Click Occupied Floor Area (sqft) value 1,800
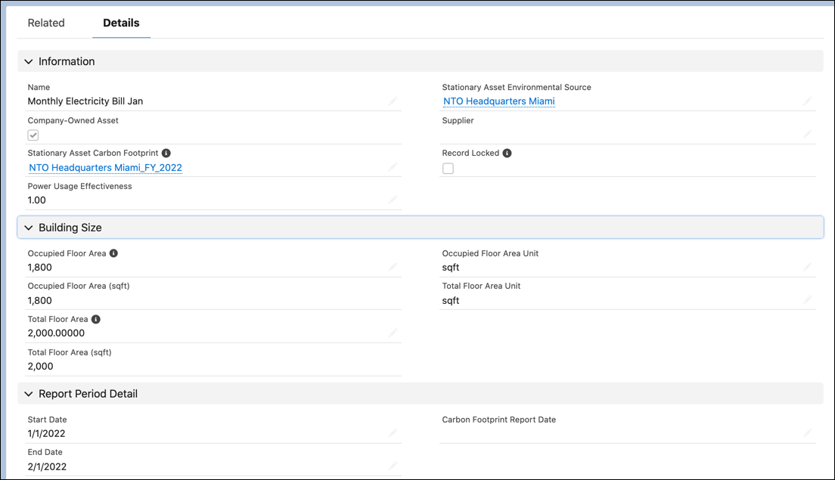835x480 pixels. pyautogui.click(x=40, y=300)
